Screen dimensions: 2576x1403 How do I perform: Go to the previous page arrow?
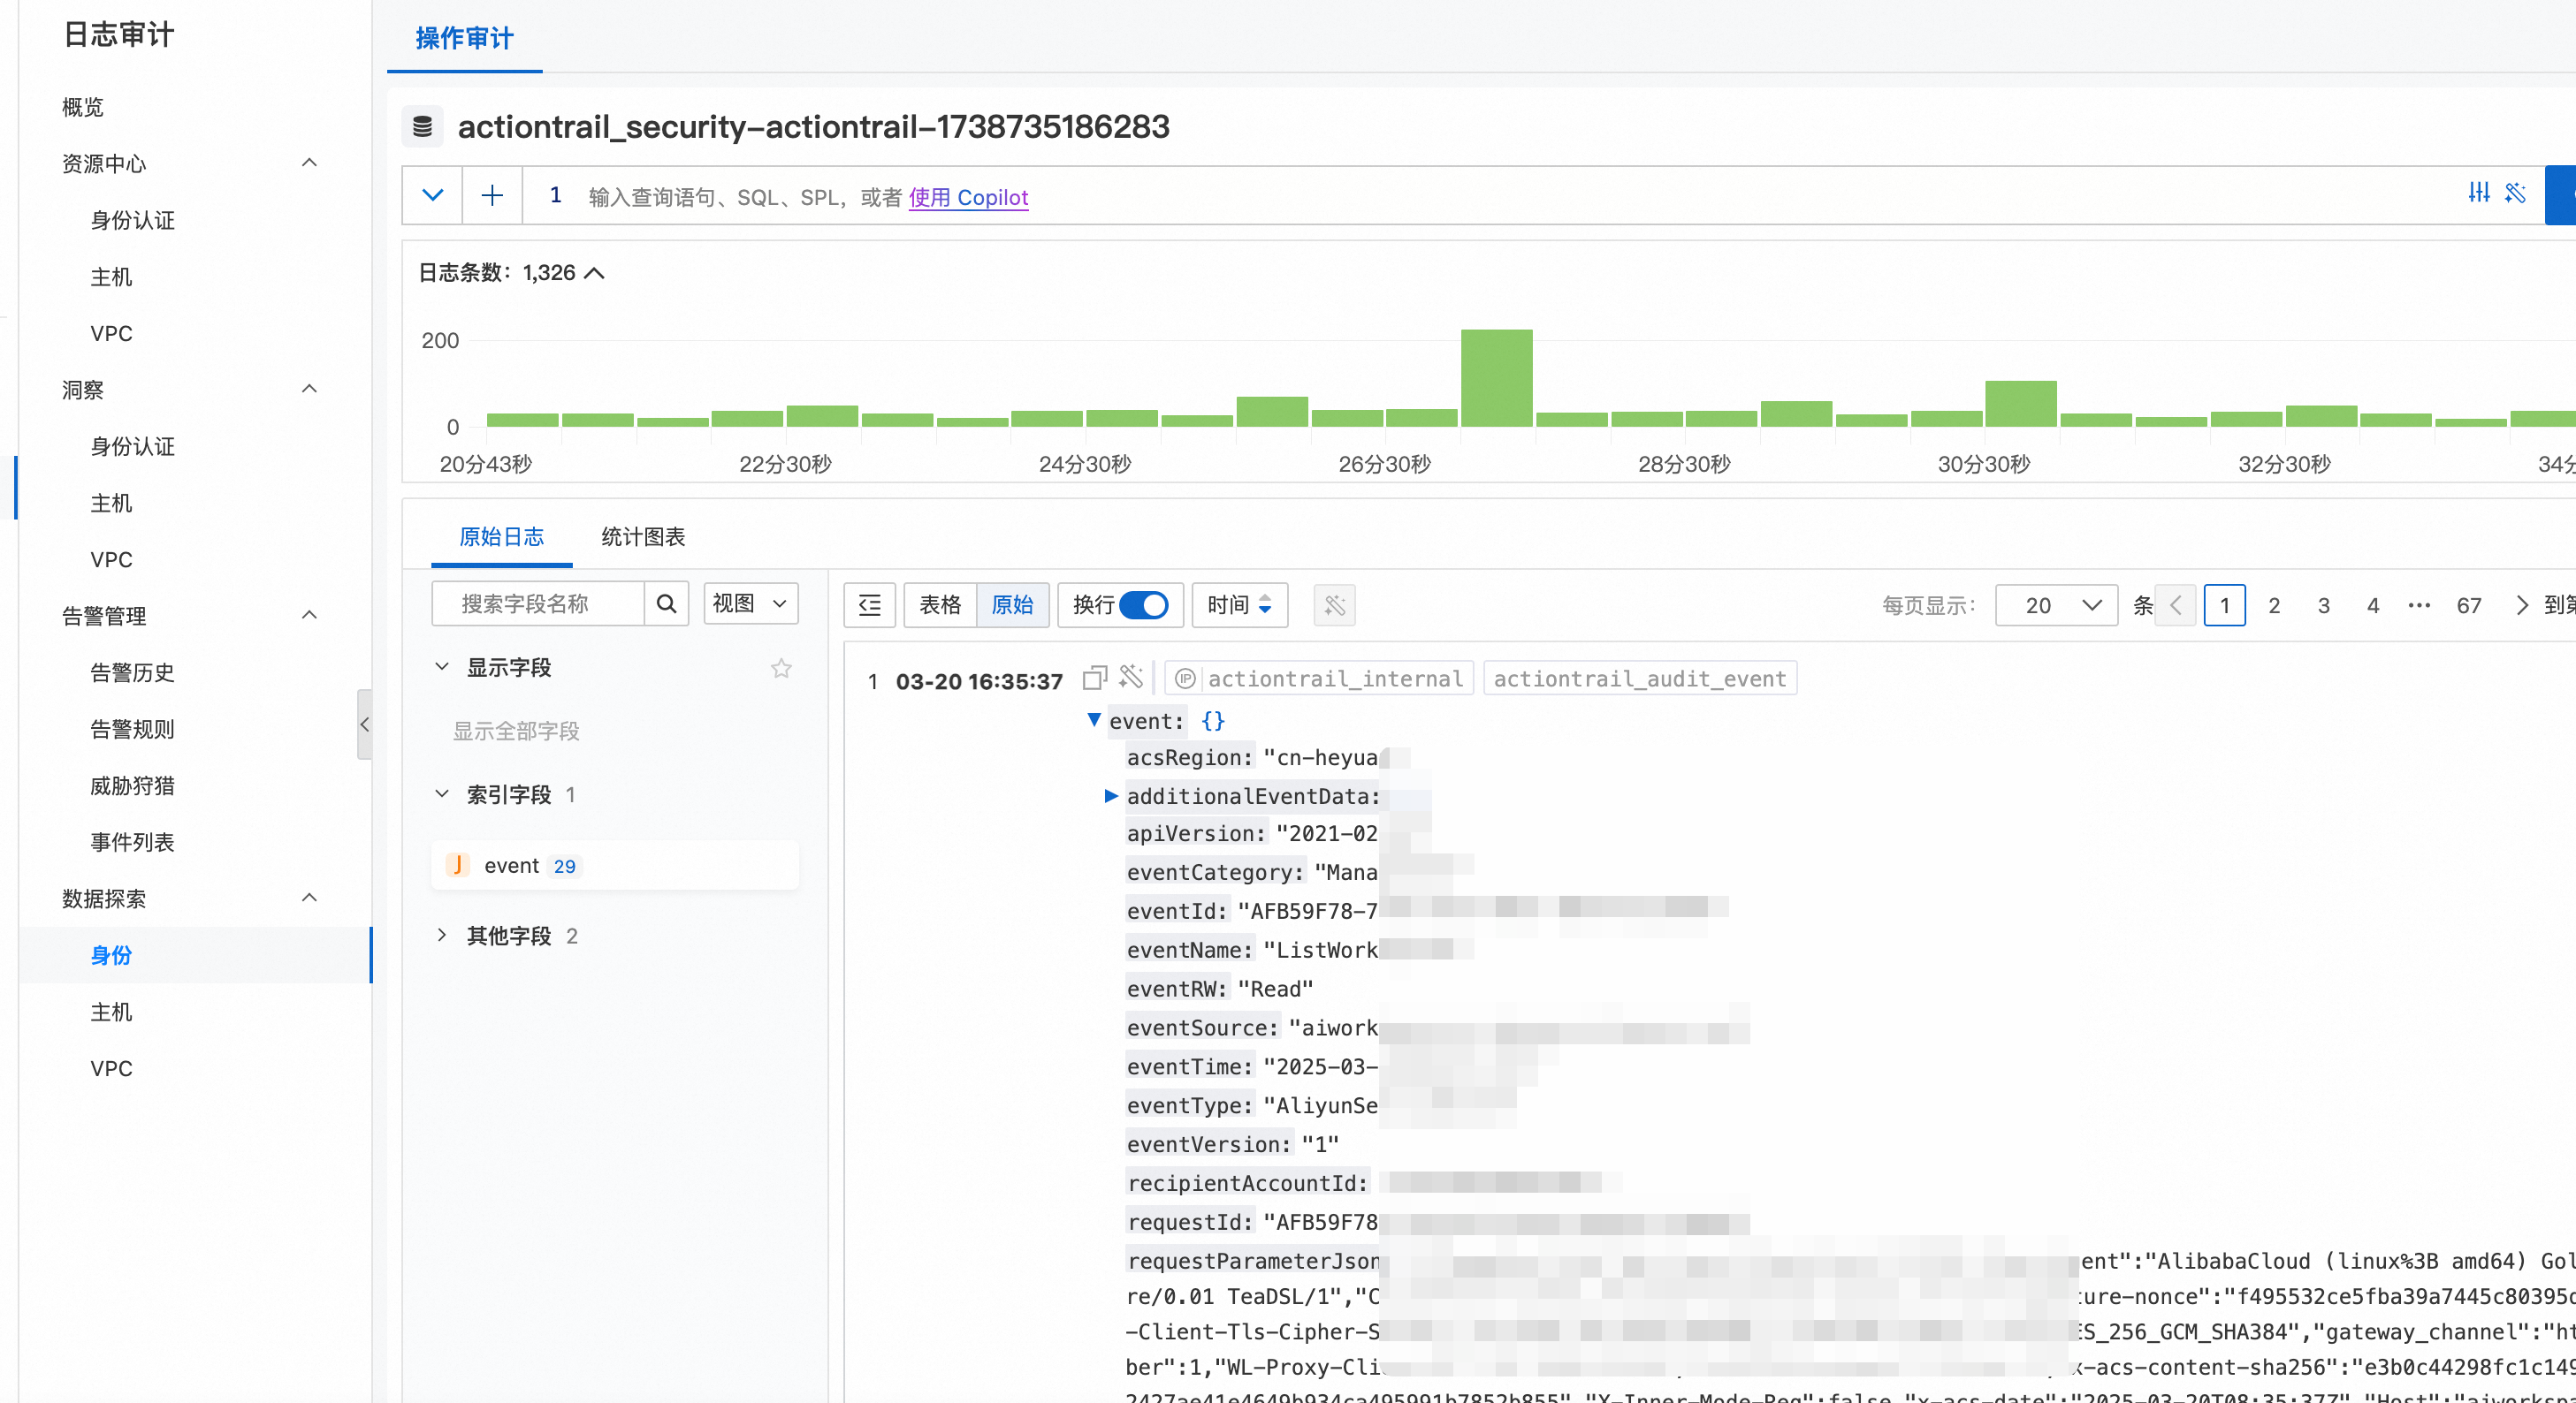[x=2176, y=604]
